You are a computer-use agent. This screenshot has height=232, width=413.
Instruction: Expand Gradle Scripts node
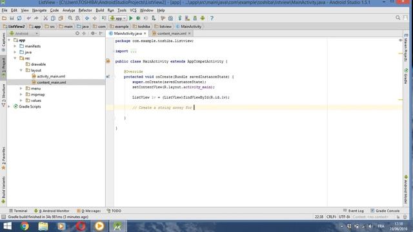[10, 106]
